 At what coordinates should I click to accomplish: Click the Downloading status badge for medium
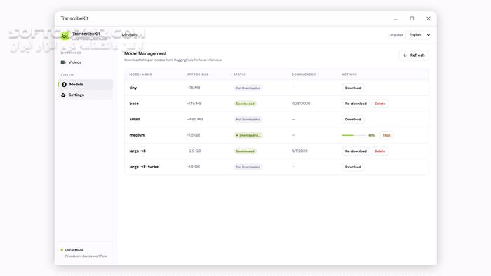(248, 135)
